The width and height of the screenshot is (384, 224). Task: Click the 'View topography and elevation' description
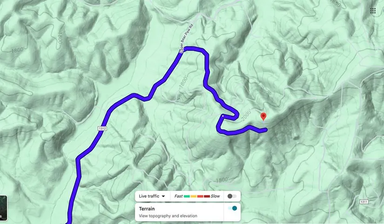point(168,216)
